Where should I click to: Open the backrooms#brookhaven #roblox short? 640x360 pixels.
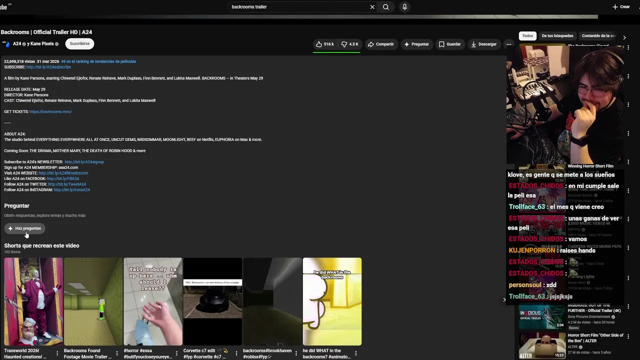[272, 301]
